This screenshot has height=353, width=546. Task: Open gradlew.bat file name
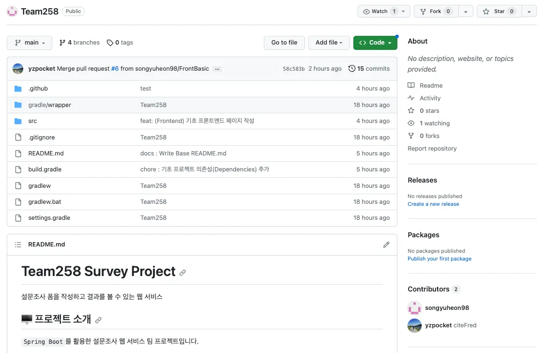[x=45, y=202]
